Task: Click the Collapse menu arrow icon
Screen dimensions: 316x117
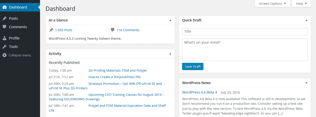Action: 5,55
